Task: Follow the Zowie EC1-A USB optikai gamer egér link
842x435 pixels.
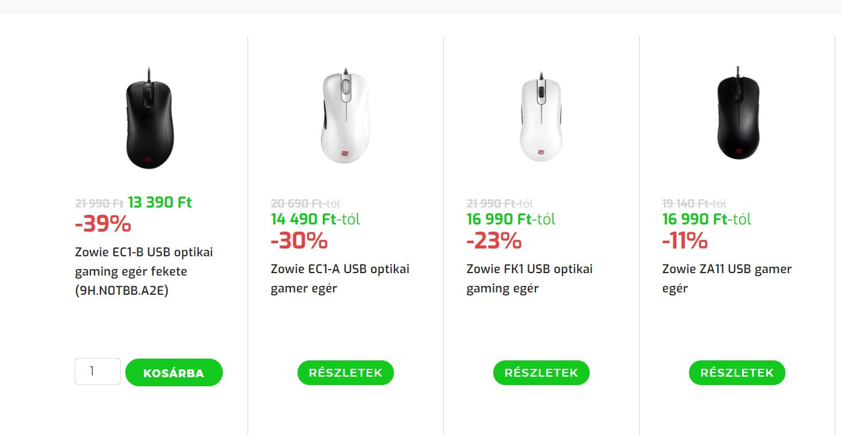Action: [340, 279]
